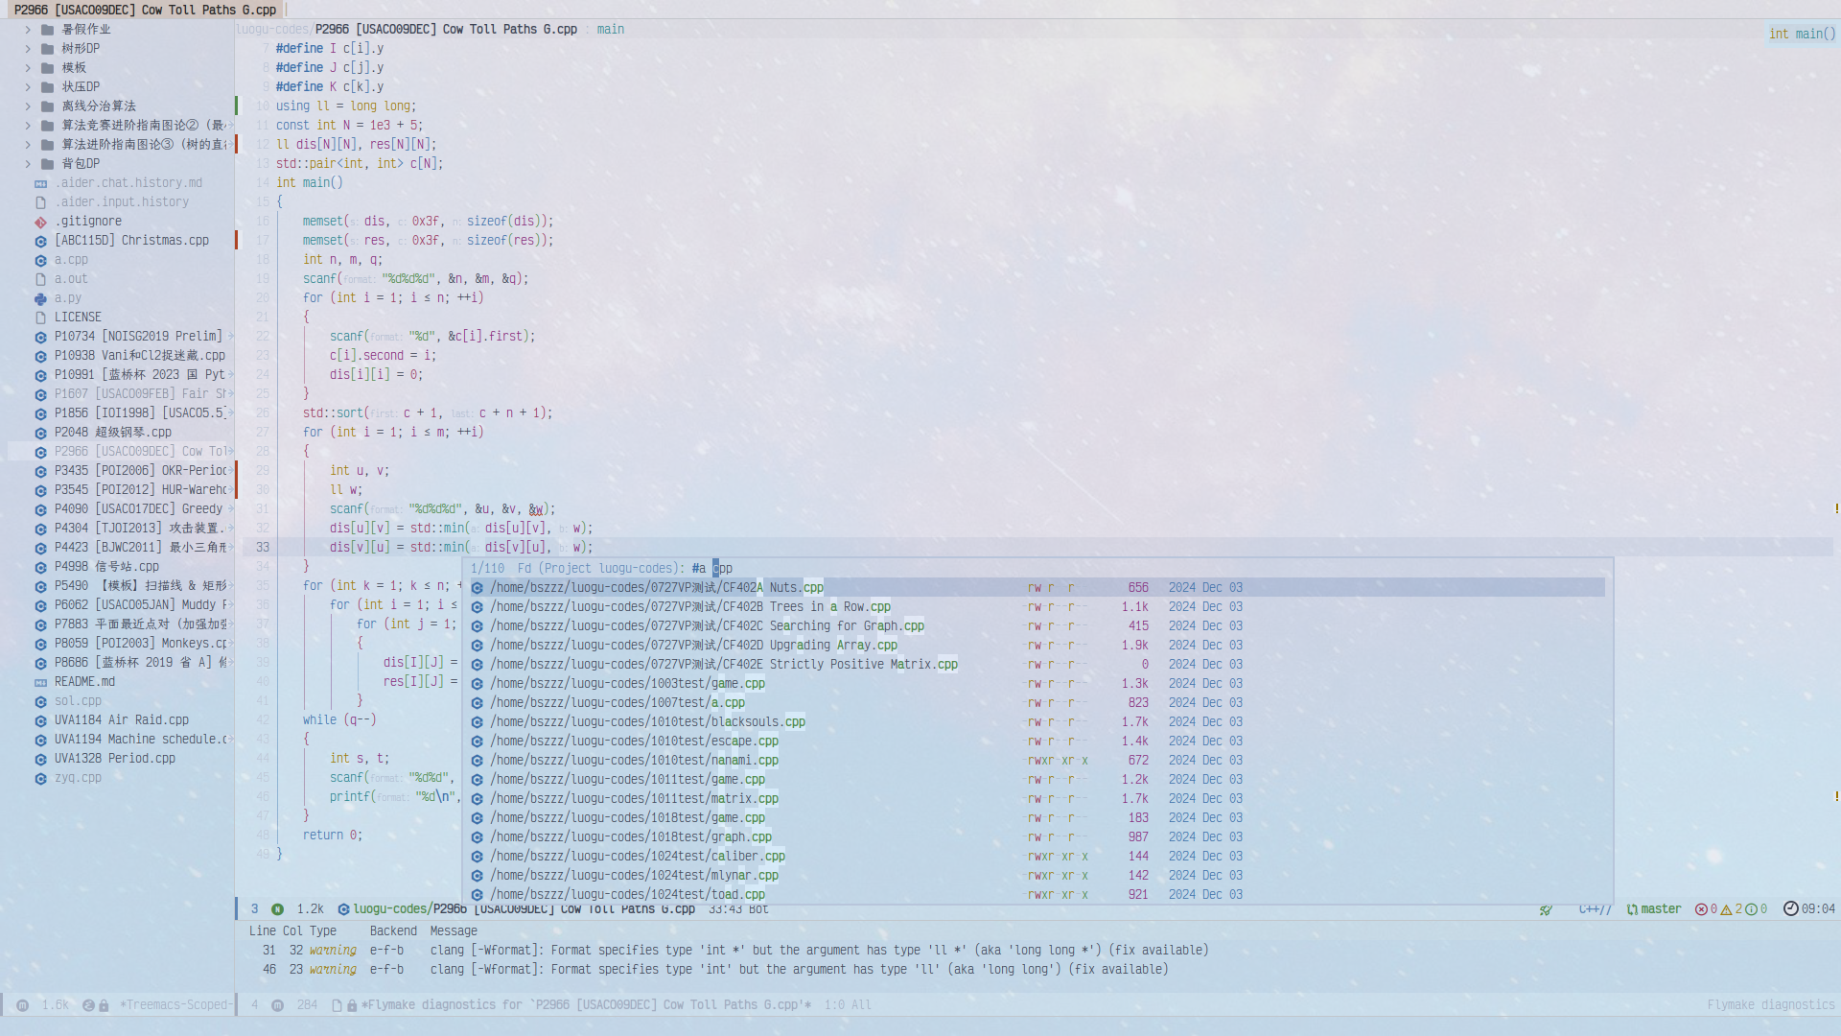The image size is (1841, 1036).
Task: Open UVA1184 Air Raid.cpp in file tree
Action: (x=122, y=720)
